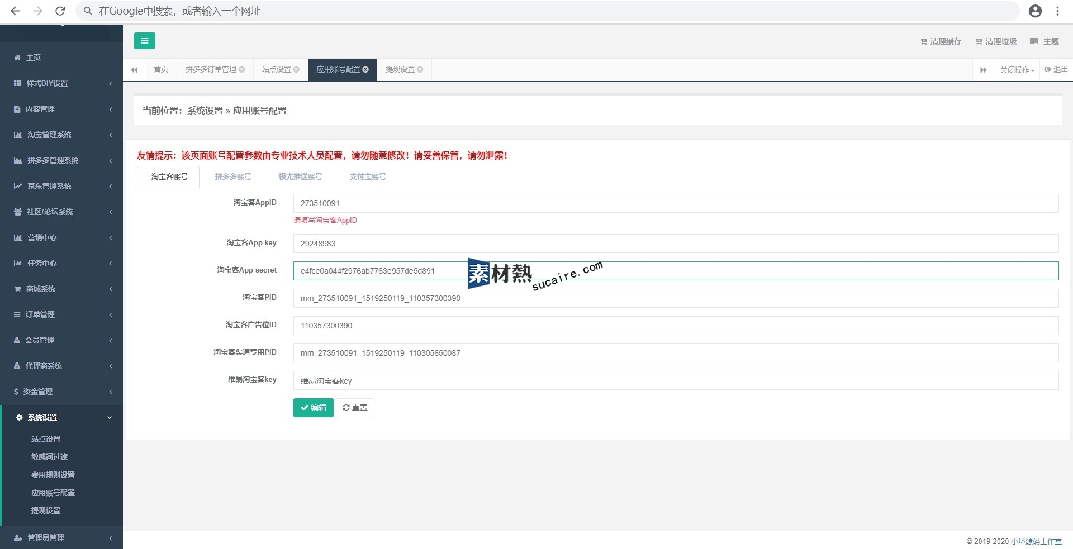Screen dimensions: 1073x549
Task: Click the green 编辑 button
Action: coord(314,408)
